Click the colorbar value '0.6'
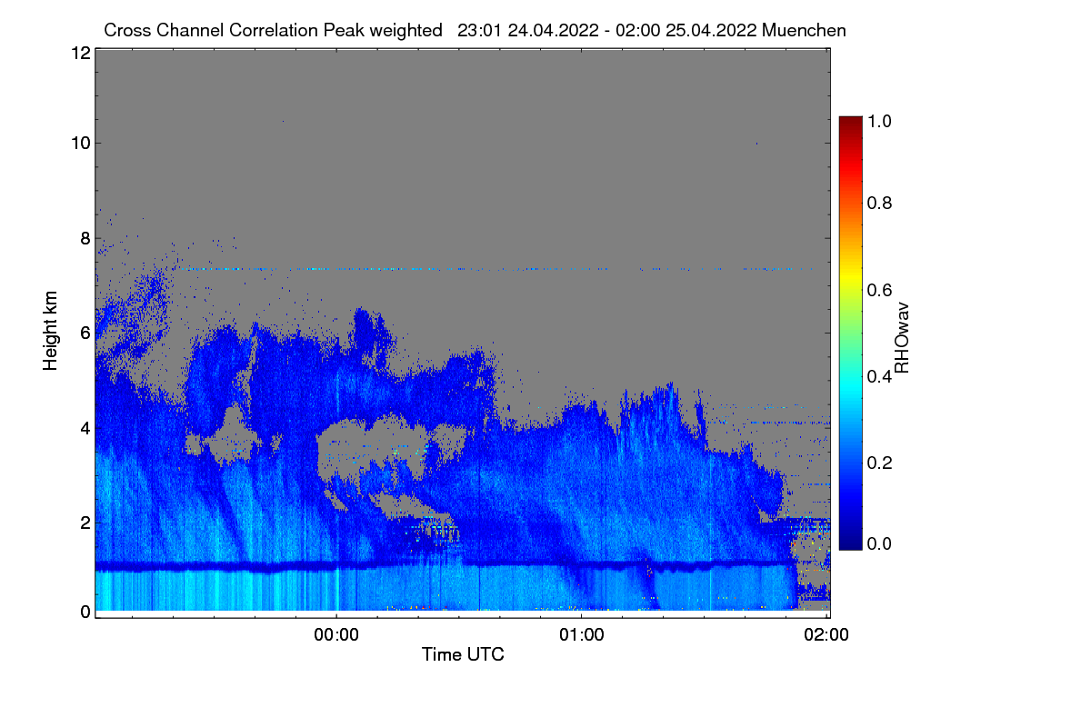 coord(878,289)
